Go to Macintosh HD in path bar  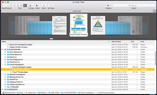click(x=9, y=93)
